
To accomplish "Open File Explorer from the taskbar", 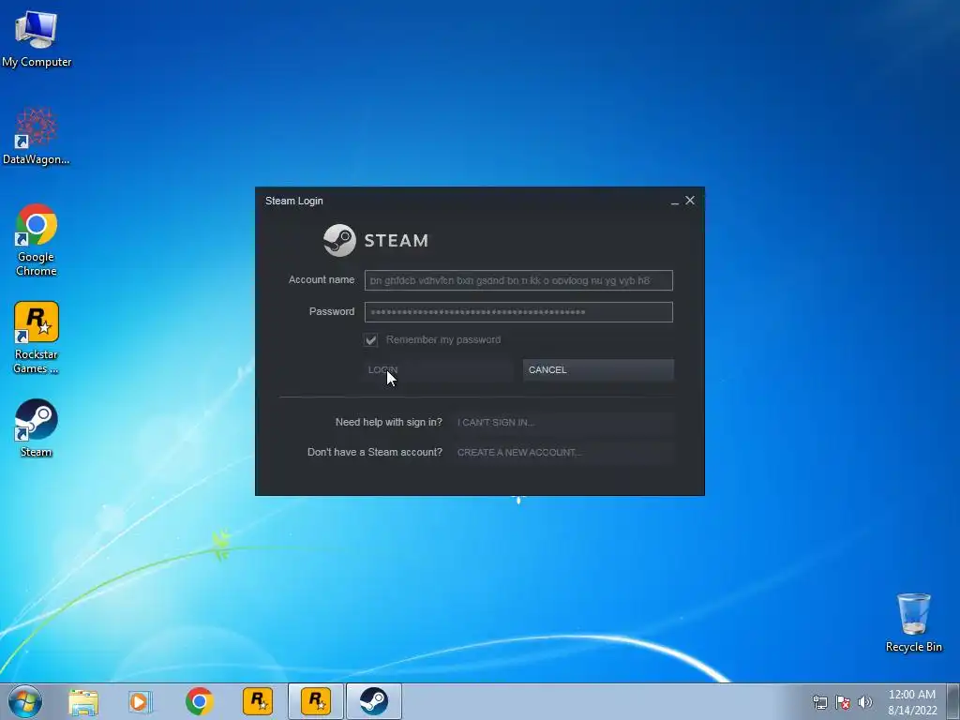I will [x=83, y=701].
